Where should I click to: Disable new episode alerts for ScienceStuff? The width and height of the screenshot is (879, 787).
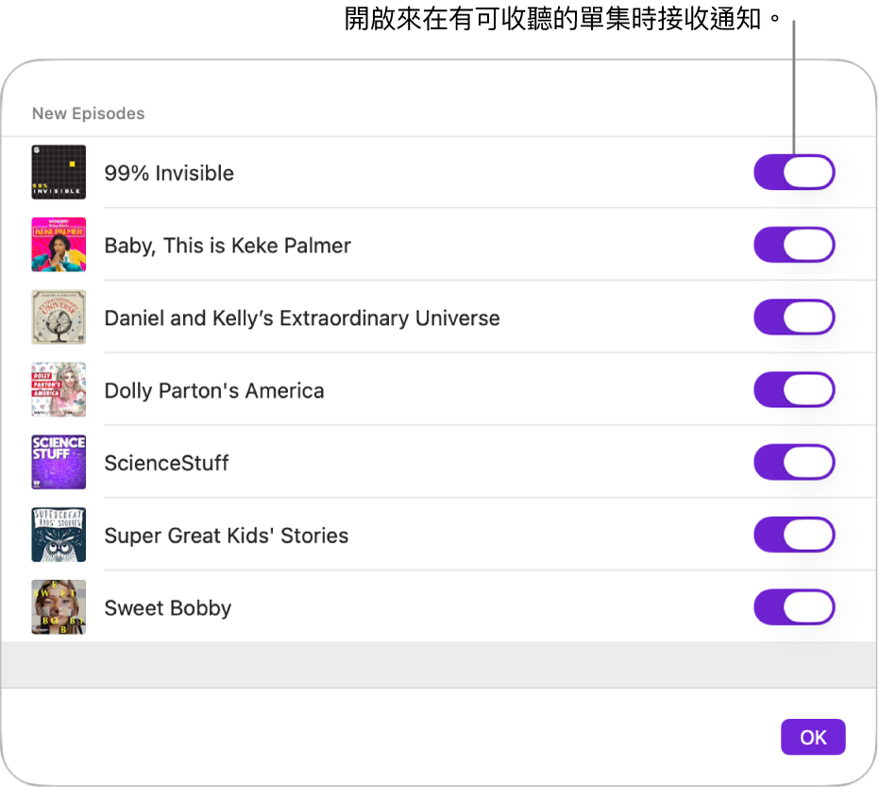click(x=794, y=463)
